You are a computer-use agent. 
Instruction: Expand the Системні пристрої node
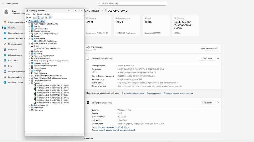pyautogui.click(x=29, y=105)
